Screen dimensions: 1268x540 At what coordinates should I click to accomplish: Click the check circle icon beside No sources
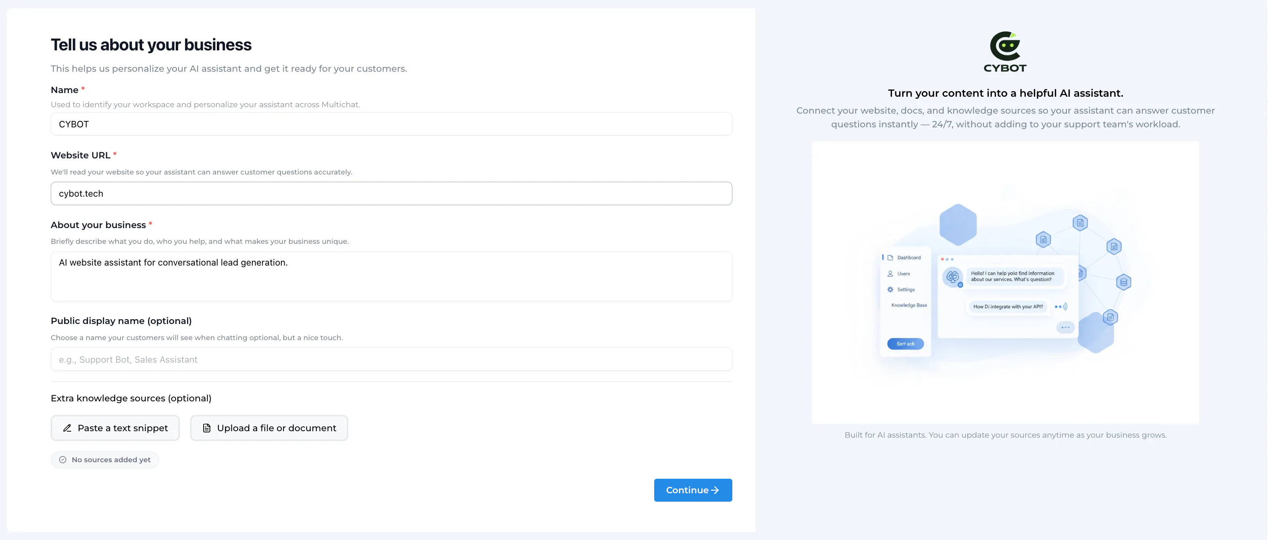[62, 460]
